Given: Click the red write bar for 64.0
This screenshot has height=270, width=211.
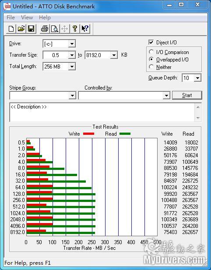Looking at the screenshot, I should point(40,186).
